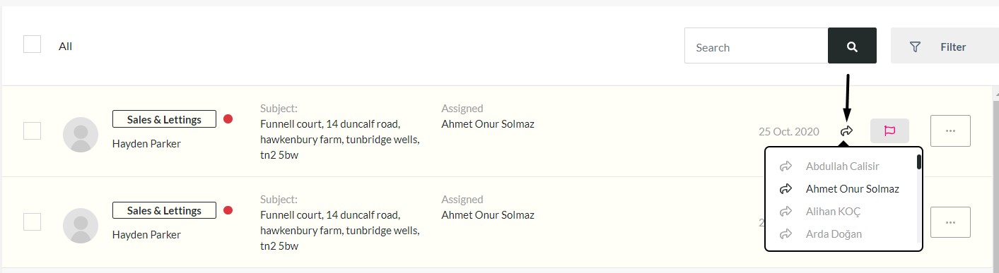Click second row Hayden Parker avatar
Screen dimensions: 999x273
81,226
